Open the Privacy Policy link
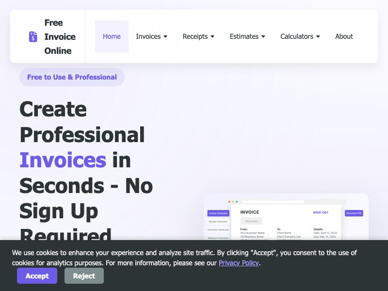This screenshot has height=291, width=388. pos(239,263)
